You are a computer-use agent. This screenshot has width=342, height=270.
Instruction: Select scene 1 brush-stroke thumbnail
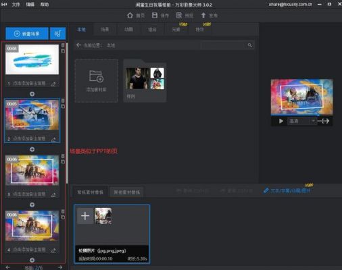(32, 59)
